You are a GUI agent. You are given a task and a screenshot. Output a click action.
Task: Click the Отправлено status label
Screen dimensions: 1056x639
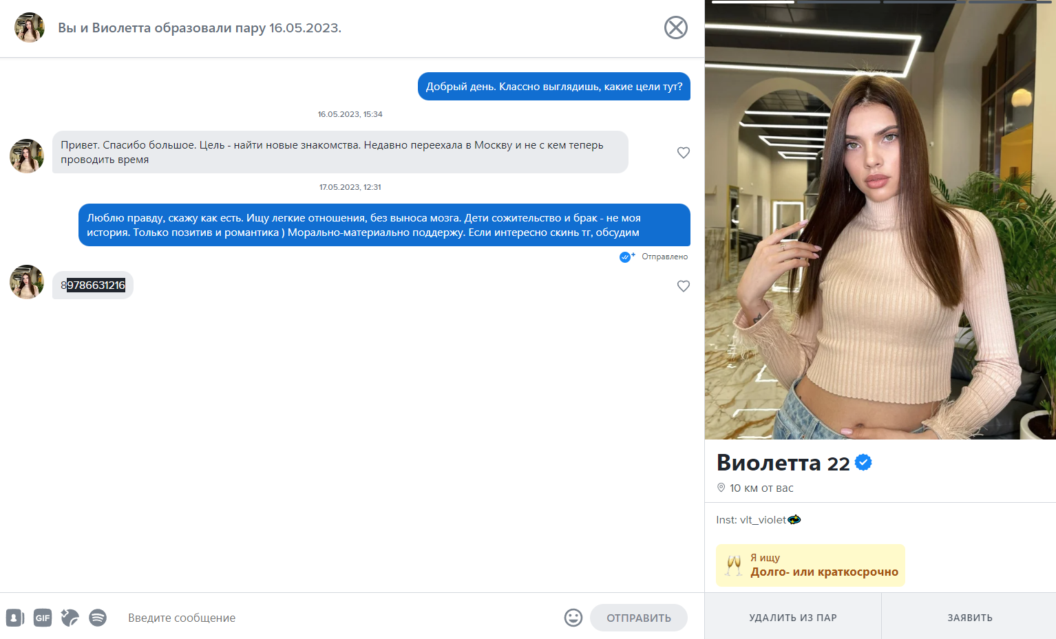click(664, 257)
